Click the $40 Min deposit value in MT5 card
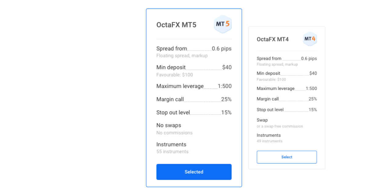 pos(227,67)
